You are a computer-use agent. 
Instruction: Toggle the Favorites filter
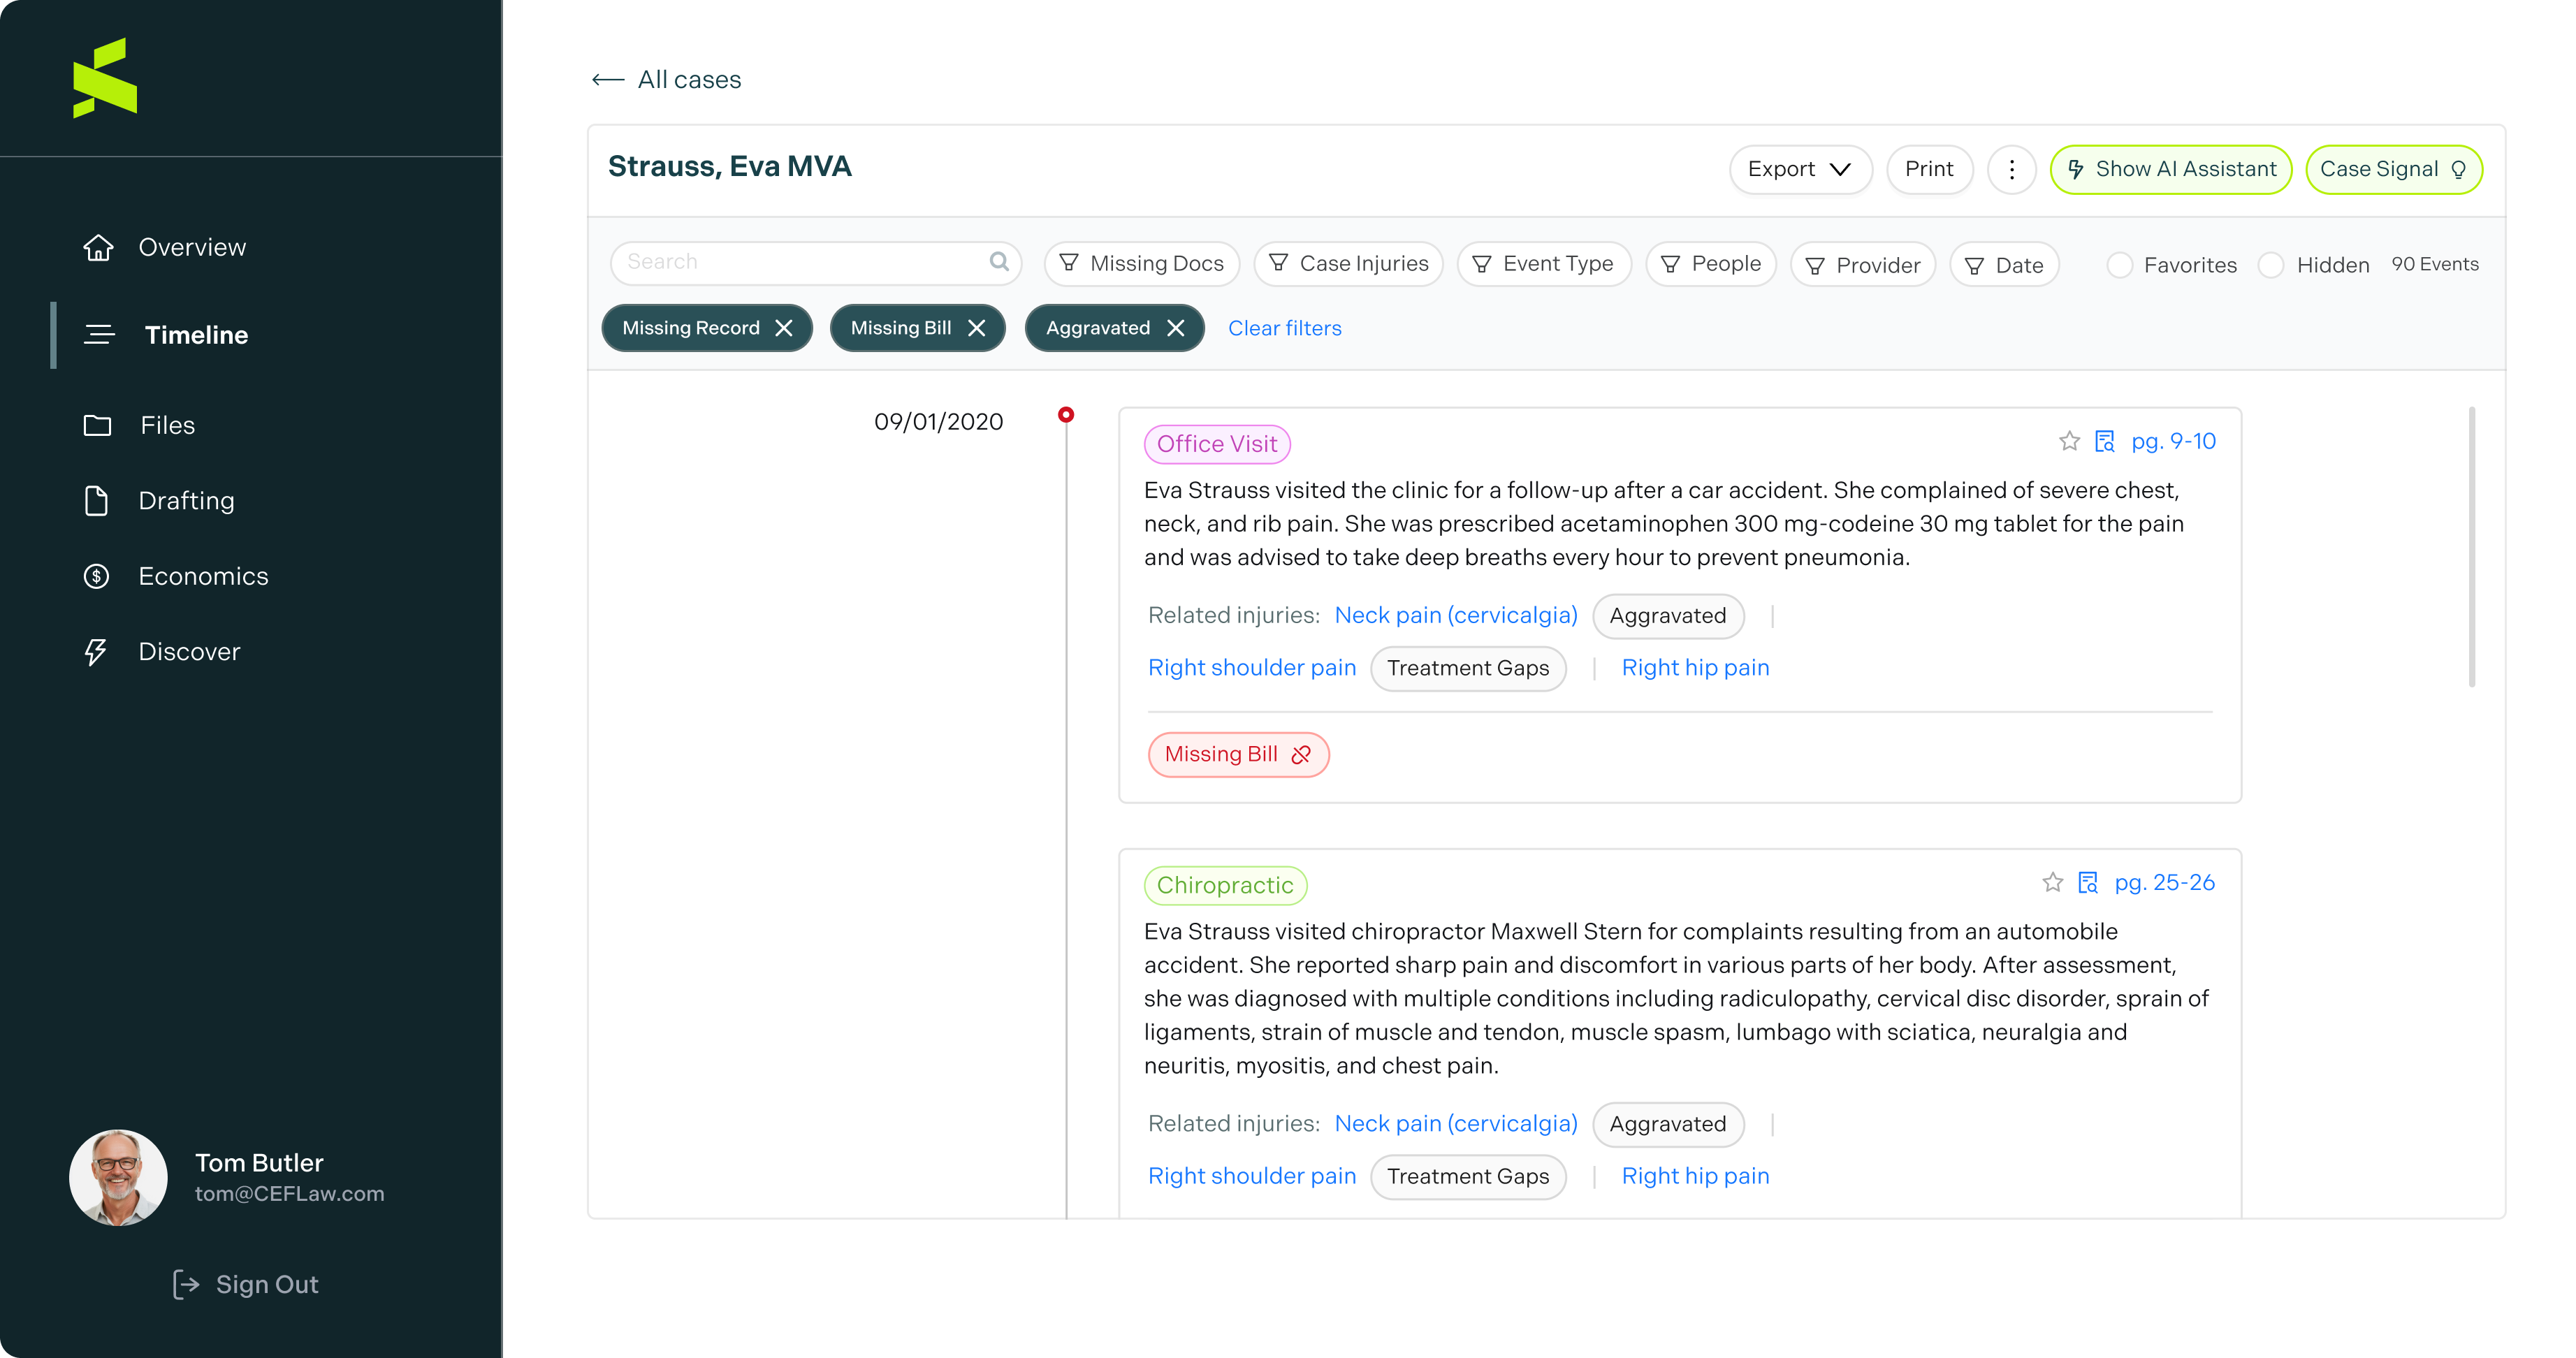(2119, 265)
